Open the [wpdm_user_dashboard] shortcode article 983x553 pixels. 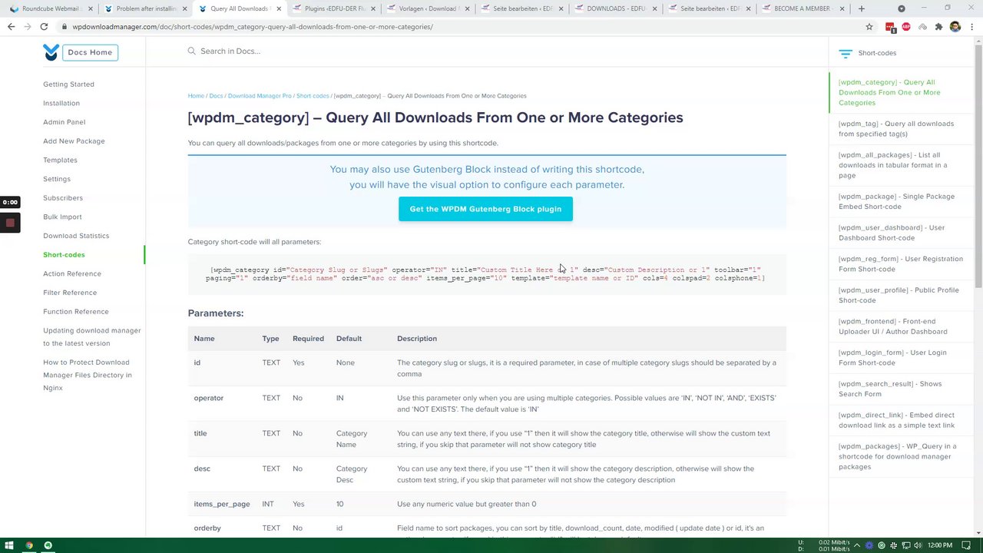pos(892,233)
